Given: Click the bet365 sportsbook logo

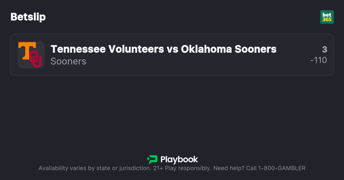Looking at the screenshot, I should (x=327, y=17).
